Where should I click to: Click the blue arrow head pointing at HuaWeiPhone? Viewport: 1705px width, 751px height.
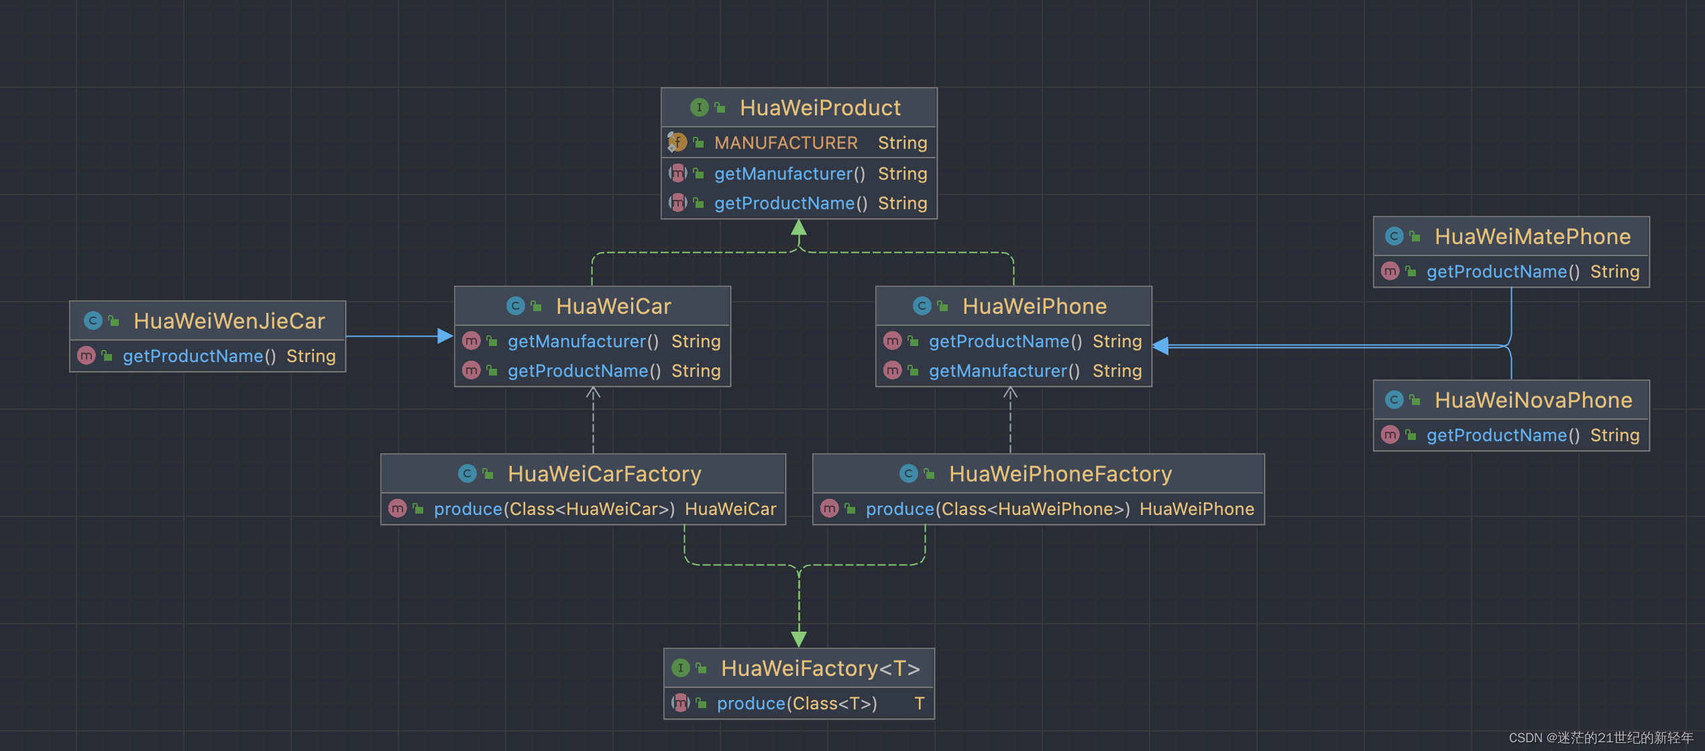pos(1160,346)
